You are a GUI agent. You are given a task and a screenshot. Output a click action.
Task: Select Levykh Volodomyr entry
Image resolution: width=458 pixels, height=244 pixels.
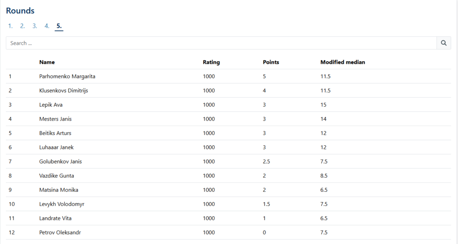pos(62,204)
